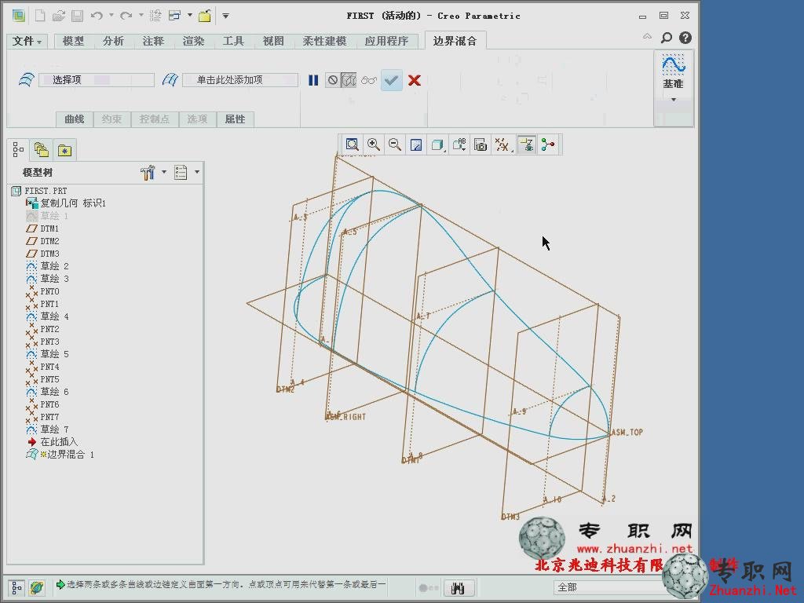Switch to the 模型 ribbon tab
This screenshot has width=804, height=603.
point(73,41)
